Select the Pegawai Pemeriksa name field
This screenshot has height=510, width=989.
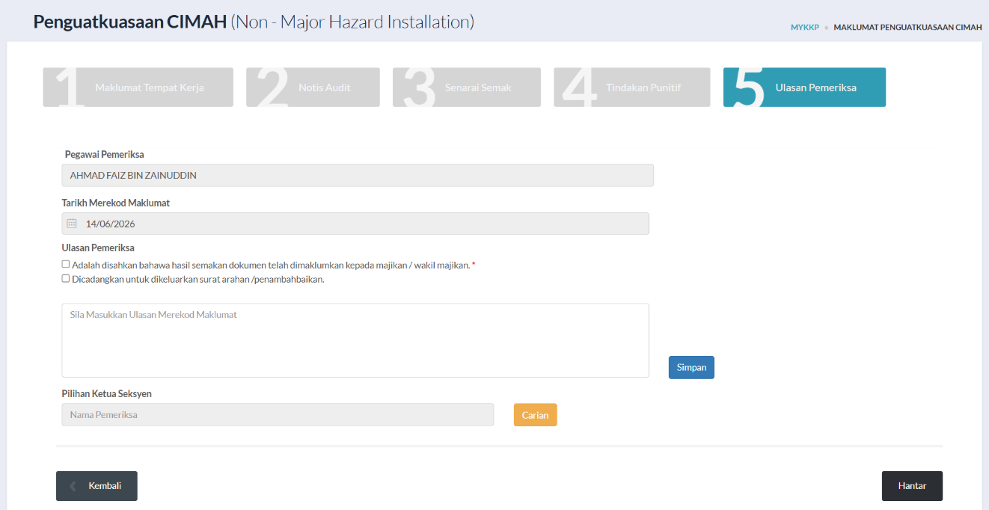click(358, 176)
